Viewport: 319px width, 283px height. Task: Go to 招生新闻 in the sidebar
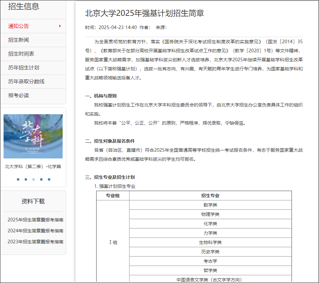18,40
